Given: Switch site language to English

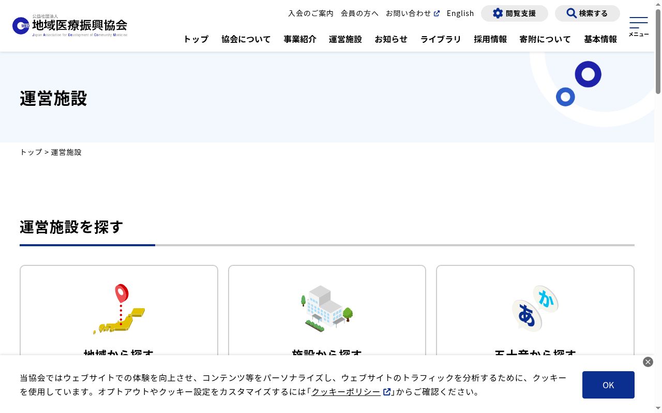Looking at the screenshot, I should click(460, 13).
